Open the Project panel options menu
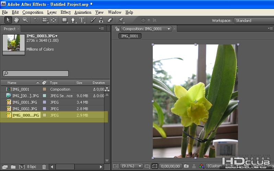 pyautogui.click(x=101, y=28)
